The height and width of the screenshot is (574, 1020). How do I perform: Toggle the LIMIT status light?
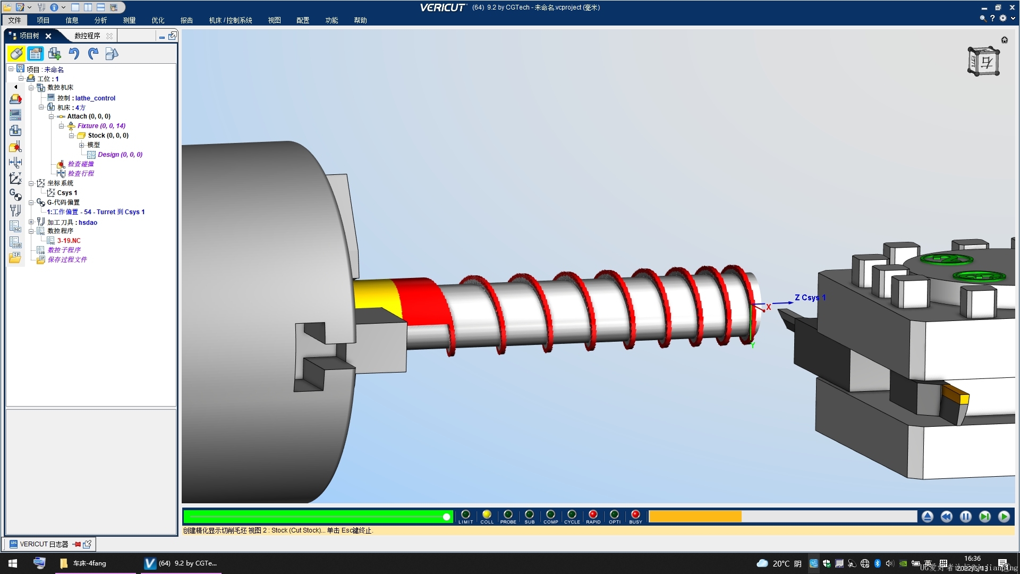tap(465, 514)
